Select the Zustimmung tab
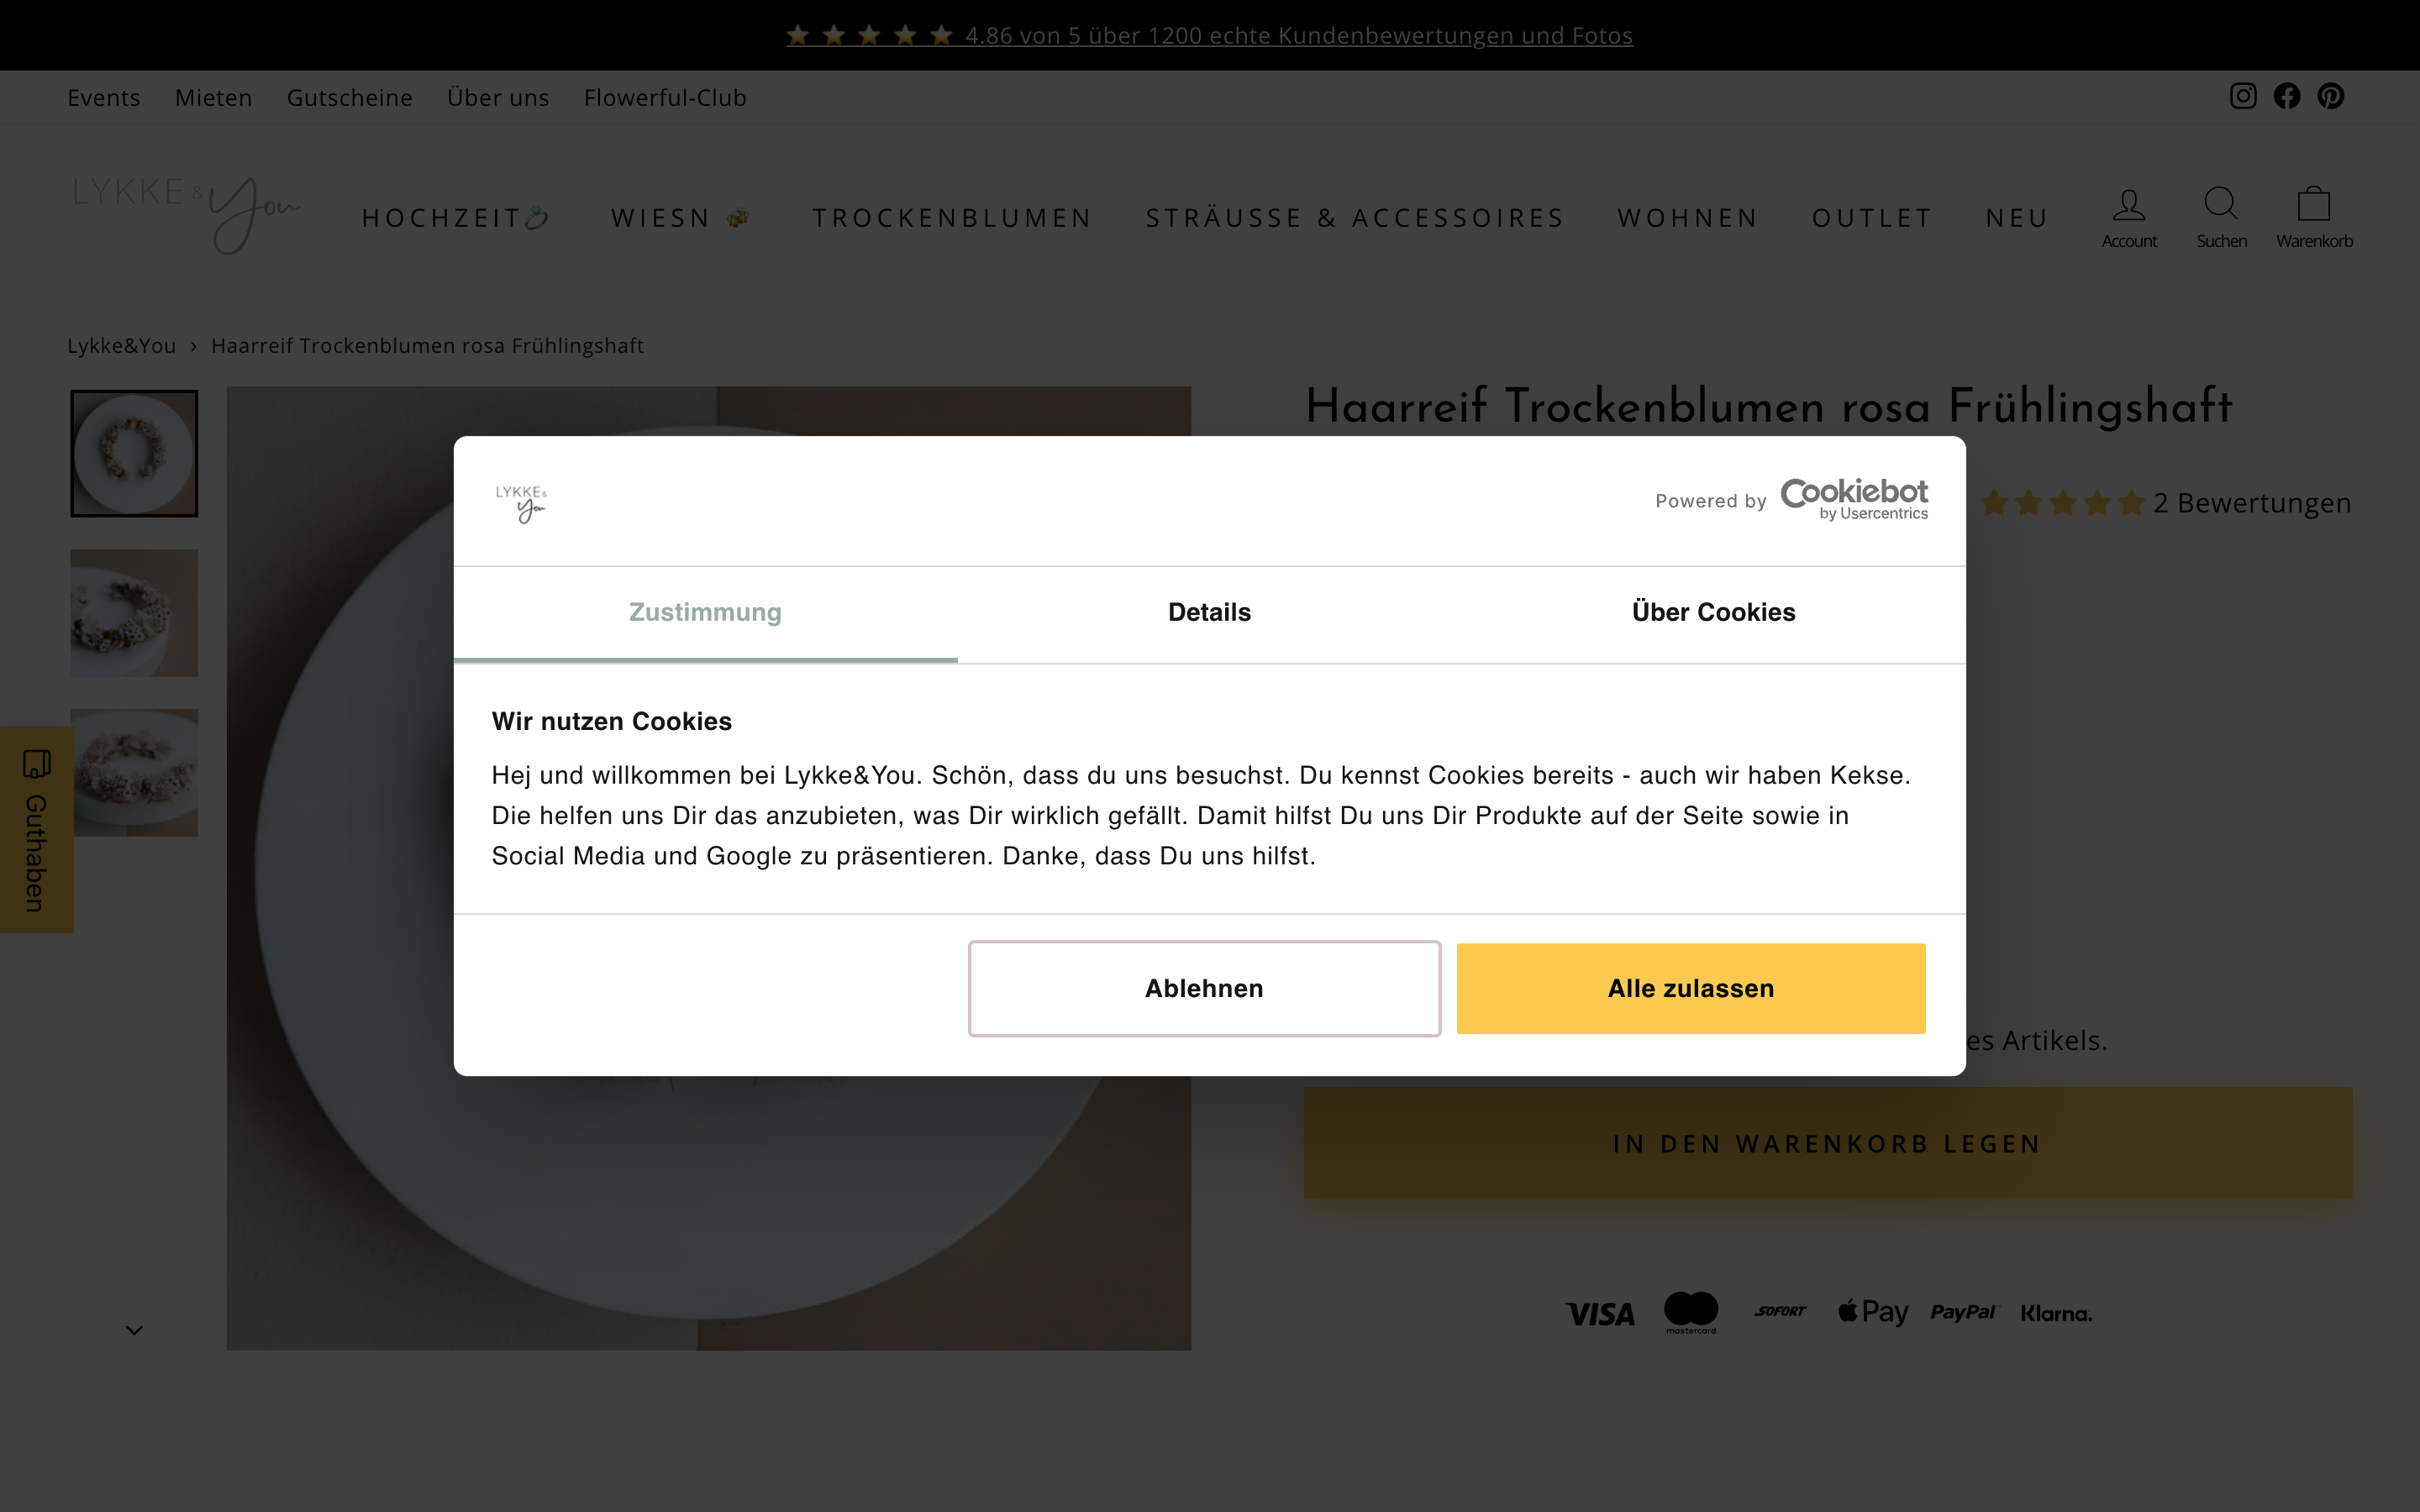2420x1512 pixels. tap(705, 613)
